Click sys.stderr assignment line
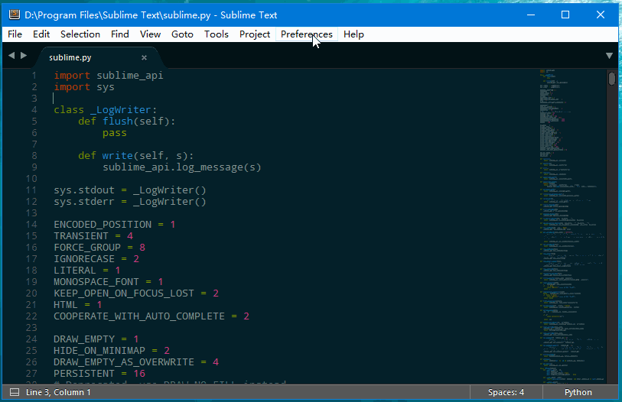 click(130, 202)
